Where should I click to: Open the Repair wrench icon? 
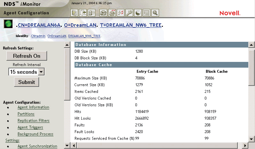(x=129, y=13)
